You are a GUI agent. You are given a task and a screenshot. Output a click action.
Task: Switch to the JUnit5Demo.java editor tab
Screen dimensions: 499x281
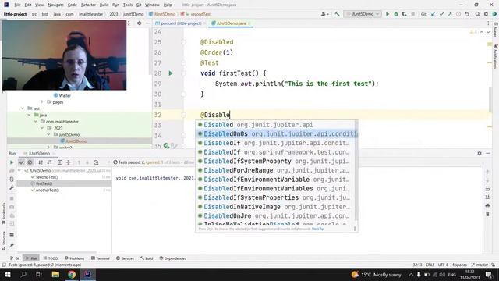[x=231, y=23]
